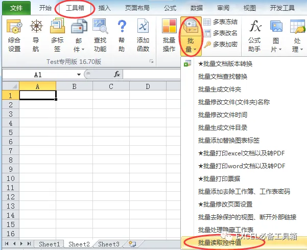Click the 图片 picture icon
Screen dimensions: 307x250
coord(276,27)
